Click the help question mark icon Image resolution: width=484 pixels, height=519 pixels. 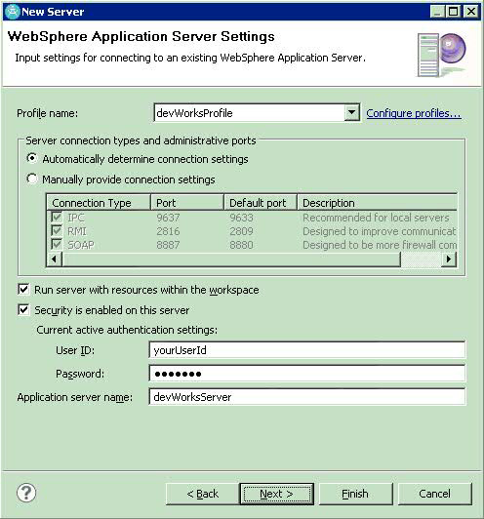(x=26, y=493)
